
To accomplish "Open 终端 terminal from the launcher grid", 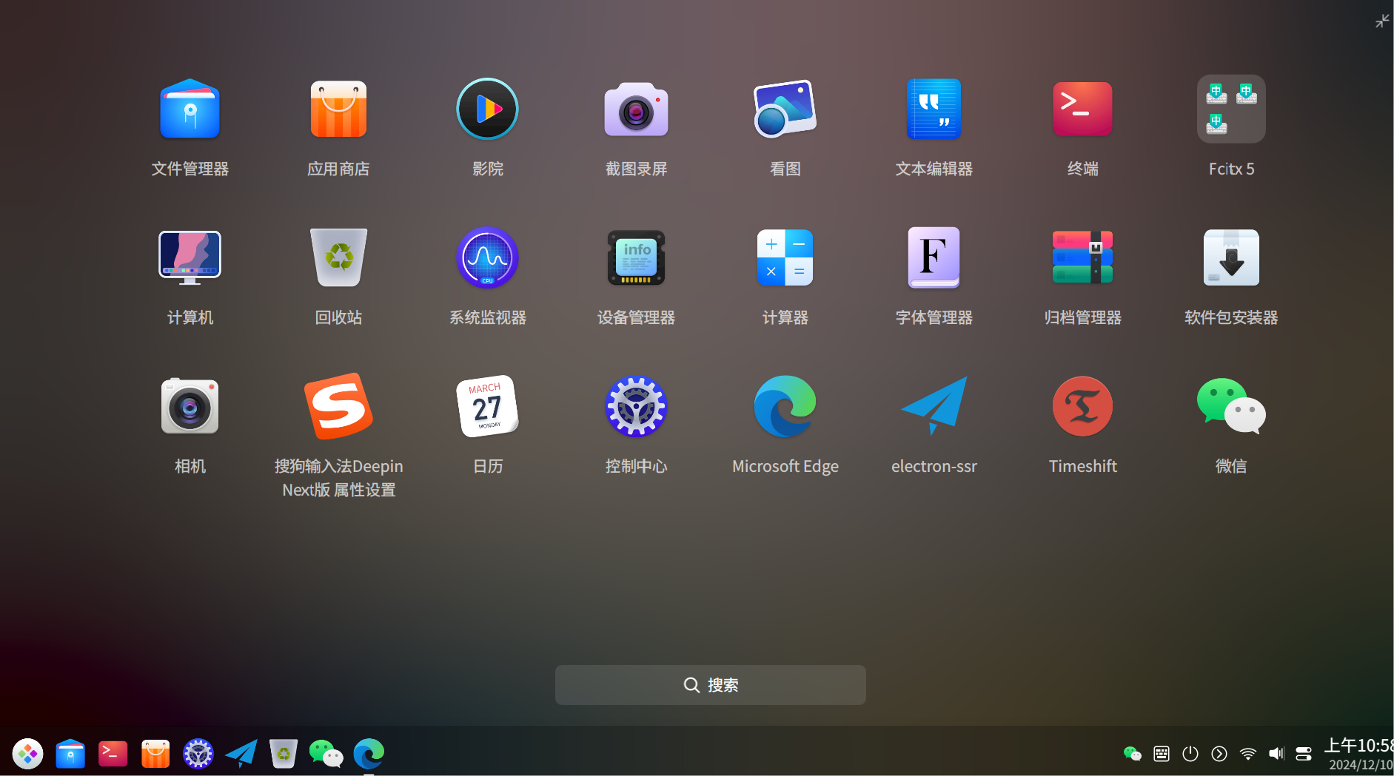I will (1082, 109).
